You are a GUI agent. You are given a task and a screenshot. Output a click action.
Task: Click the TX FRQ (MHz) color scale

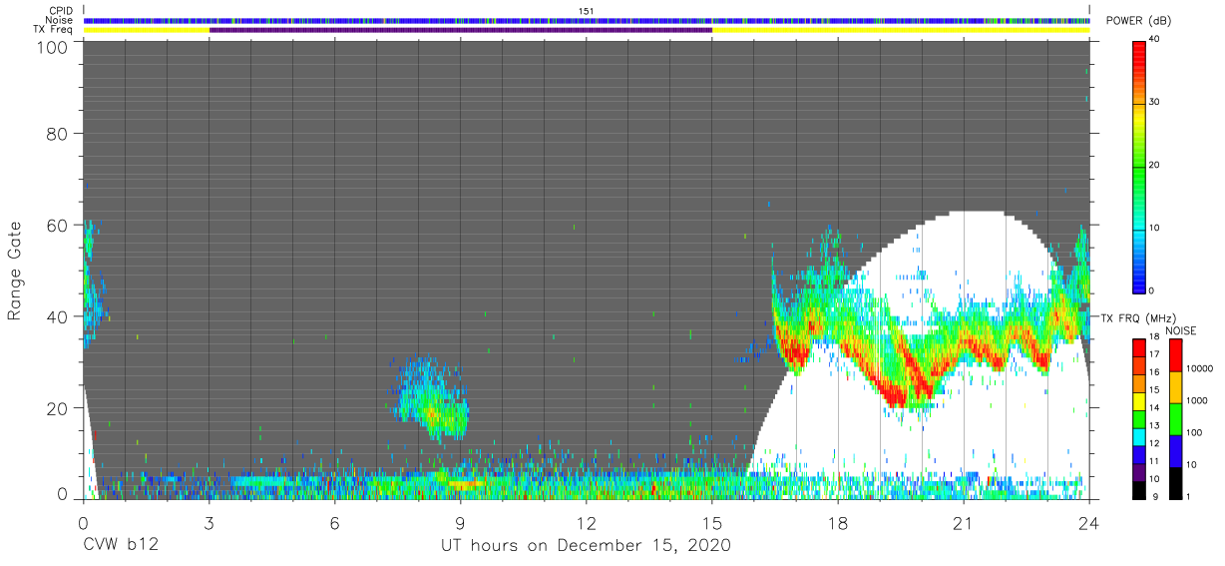(1139, 418)
